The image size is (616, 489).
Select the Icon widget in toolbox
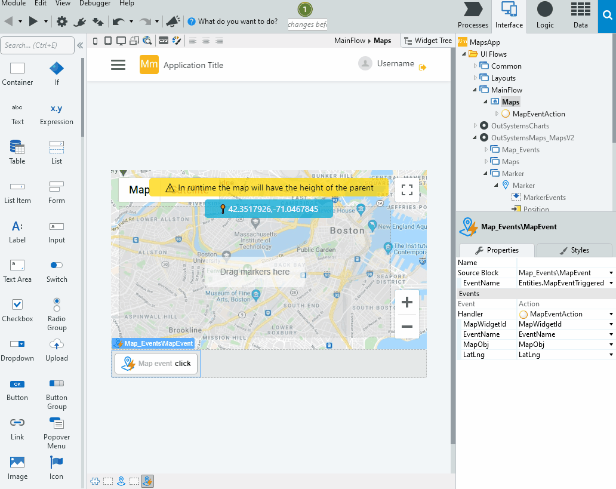pyautogui.click(x=56, y=468)
